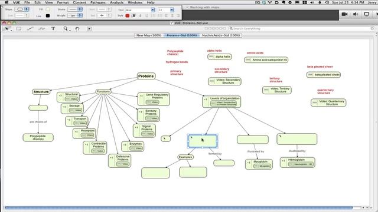Screen dimensions: 378x212
Task: Select the freehand curve tool
Action: 42,29
